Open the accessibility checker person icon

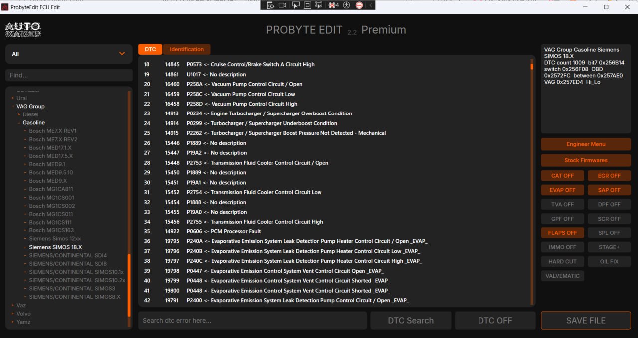point(347,5)
